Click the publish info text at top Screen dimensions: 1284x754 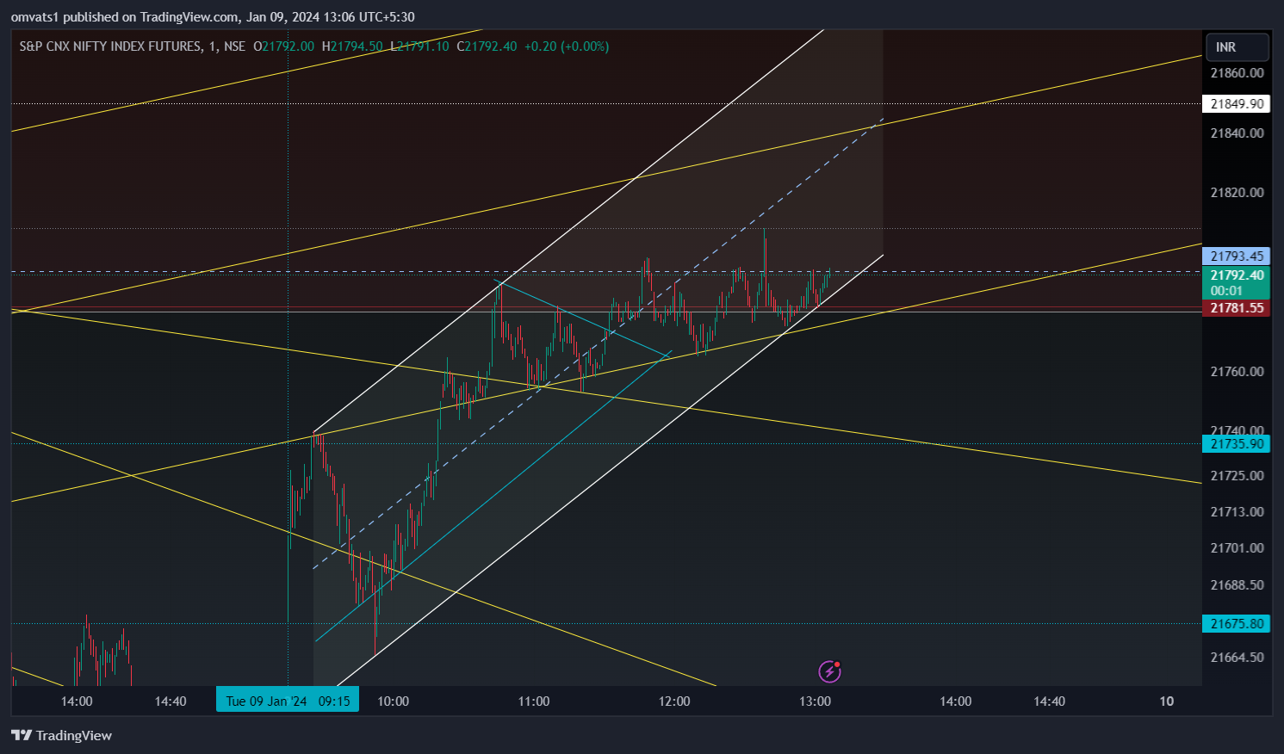tap(213, 16)
